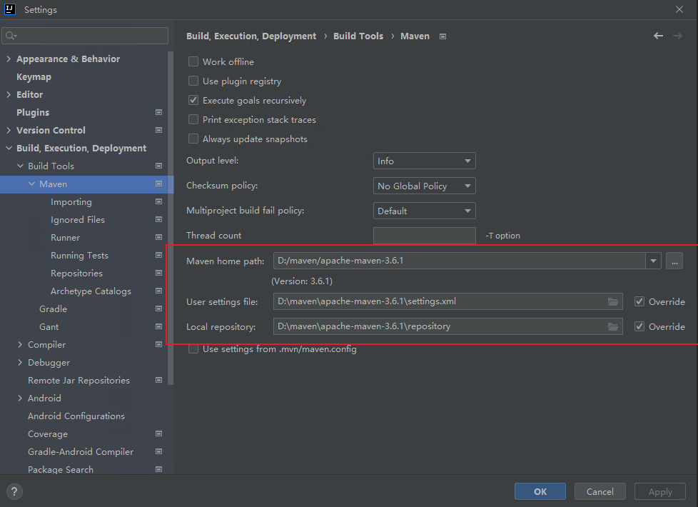Click the project-level icon next to Compiler

[158, 344]
